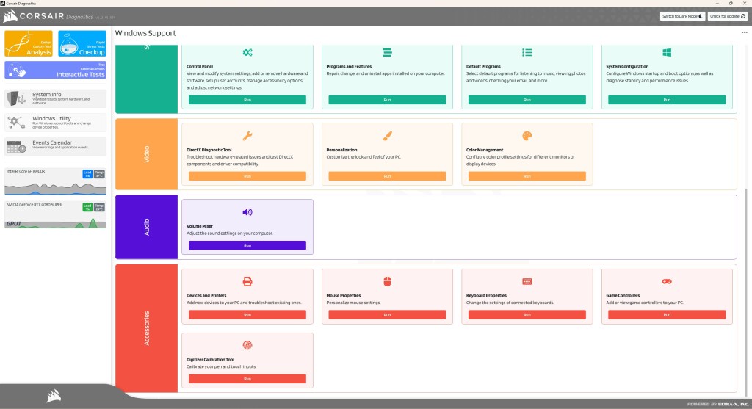
Task: Run Color Management
Action: [527, 176]
